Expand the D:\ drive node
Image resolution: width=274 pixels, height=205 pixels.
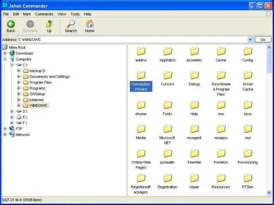pyautogui.click(x=12, y=111)
